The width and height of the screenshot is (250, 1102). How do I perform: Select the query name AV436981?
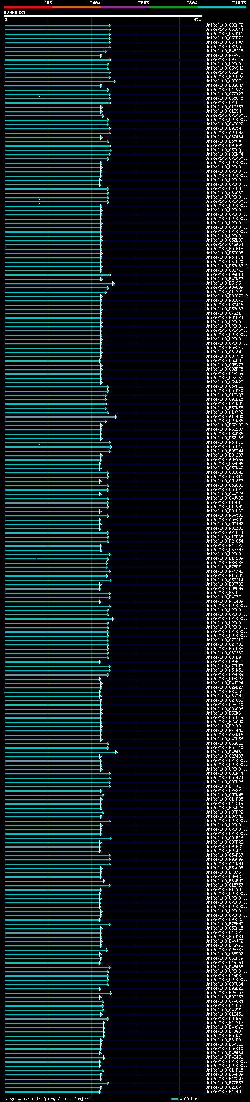point(14,13)
